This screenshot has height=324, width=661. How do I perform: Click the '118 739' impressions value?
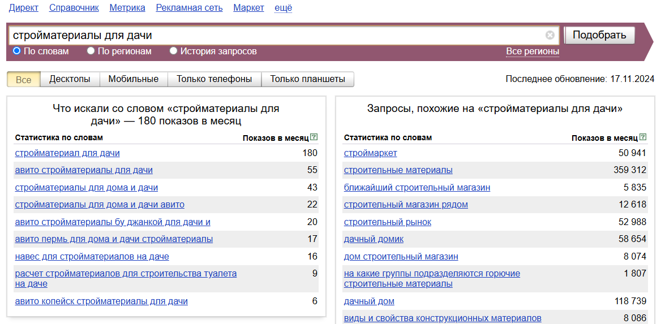630,301
